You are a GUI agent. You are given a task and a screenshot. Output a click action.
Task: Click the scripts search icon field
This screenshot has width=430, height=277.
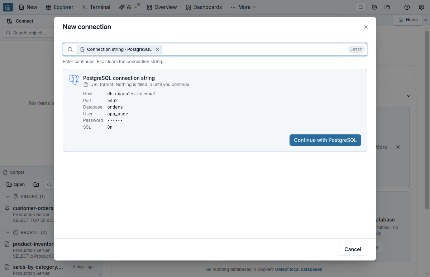[49, 185]
